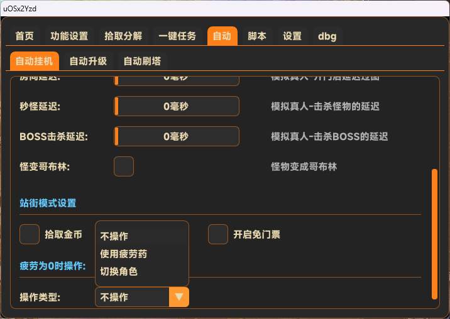Enable the 怪变哥布林 checkbox
The width and height of the screenshot is (450, 319).
point(124,167)
